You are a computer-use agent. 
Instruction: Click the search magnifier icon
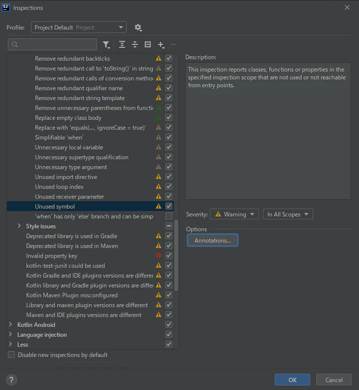pos(15,44)
